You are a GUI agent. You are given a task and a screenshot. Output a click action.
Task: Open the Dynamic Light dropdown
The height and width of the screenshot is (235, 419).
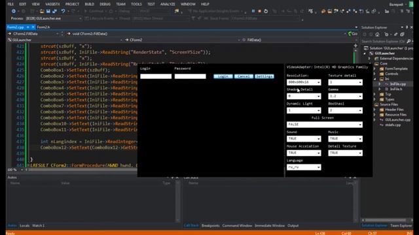pyautogui.click(x=304, y=110)
